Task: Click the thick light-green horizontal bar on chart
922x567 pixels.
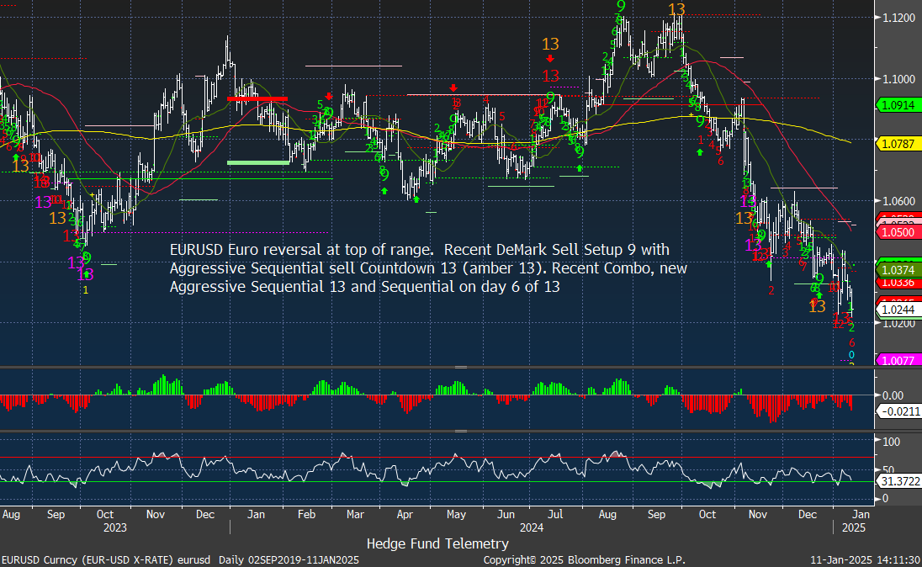Action: 257,163
